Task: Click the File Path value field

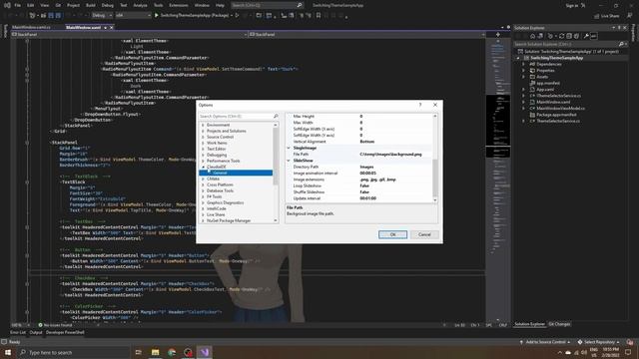Action: point(395,155)
